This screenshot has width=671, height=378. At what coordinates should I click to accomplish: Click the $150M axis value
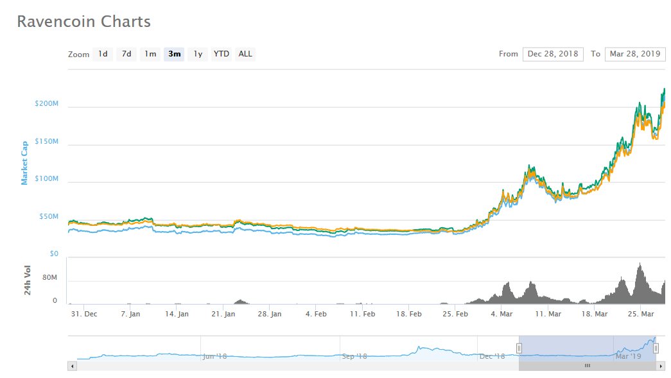pyautogui.click(x=47, y=141)
